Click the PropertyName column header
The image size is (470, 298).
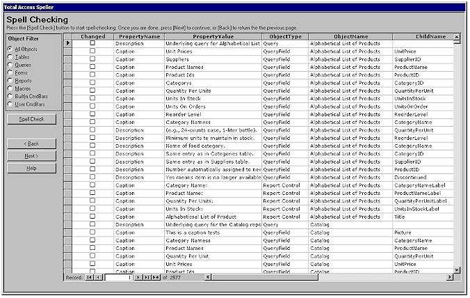[x=139, y=36]
